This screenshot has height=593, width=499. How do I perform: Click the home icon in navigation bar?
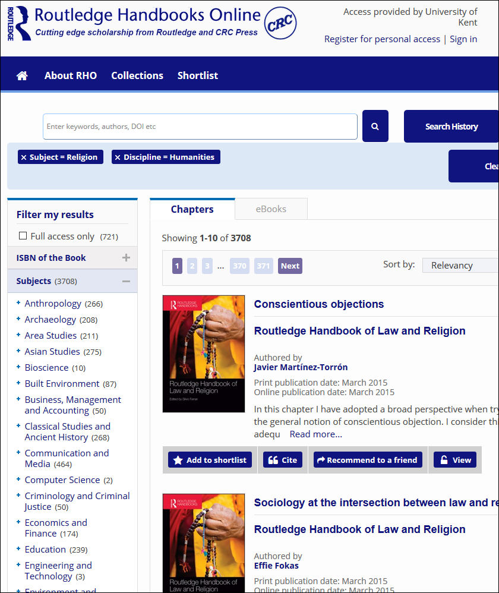(x=22, y=75)
